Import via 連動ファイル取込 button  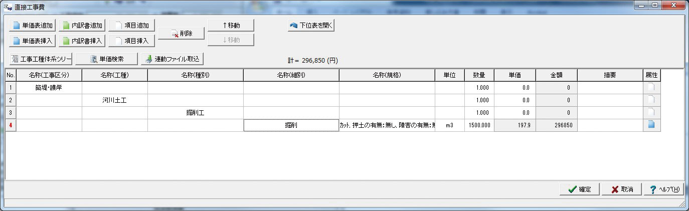pos(172,59)
